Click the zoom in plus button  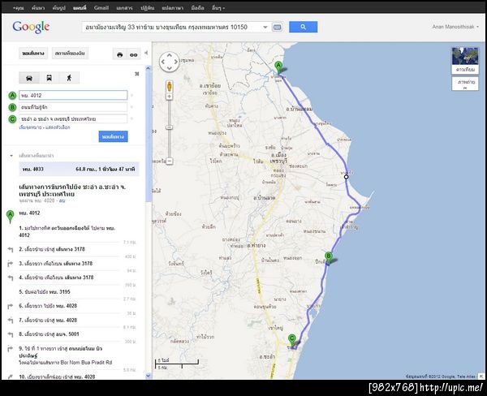coord(170,97)
